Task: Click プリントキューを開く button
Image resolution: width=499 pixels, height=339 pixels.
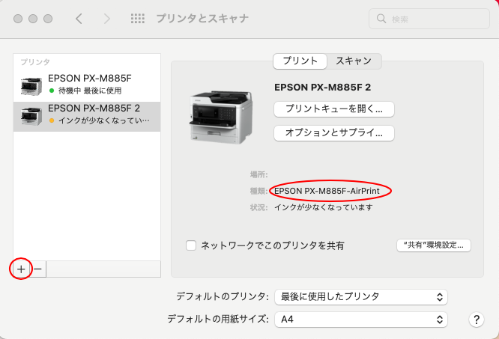Action: (334, 109)
